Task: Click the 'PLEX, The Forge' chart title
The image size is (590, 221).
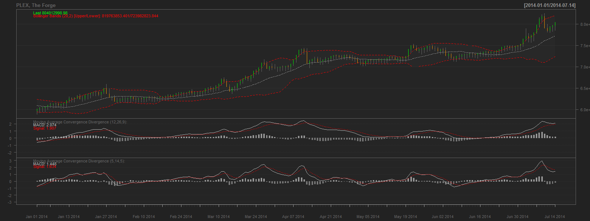Action: click(x=36, y=5)
